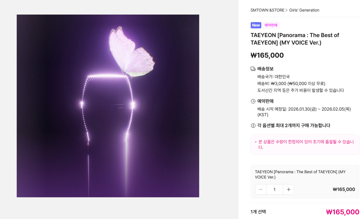Screen dimensions: 363x219
Task: Decrease quantity with the minus button
Action: click(261, 189)
